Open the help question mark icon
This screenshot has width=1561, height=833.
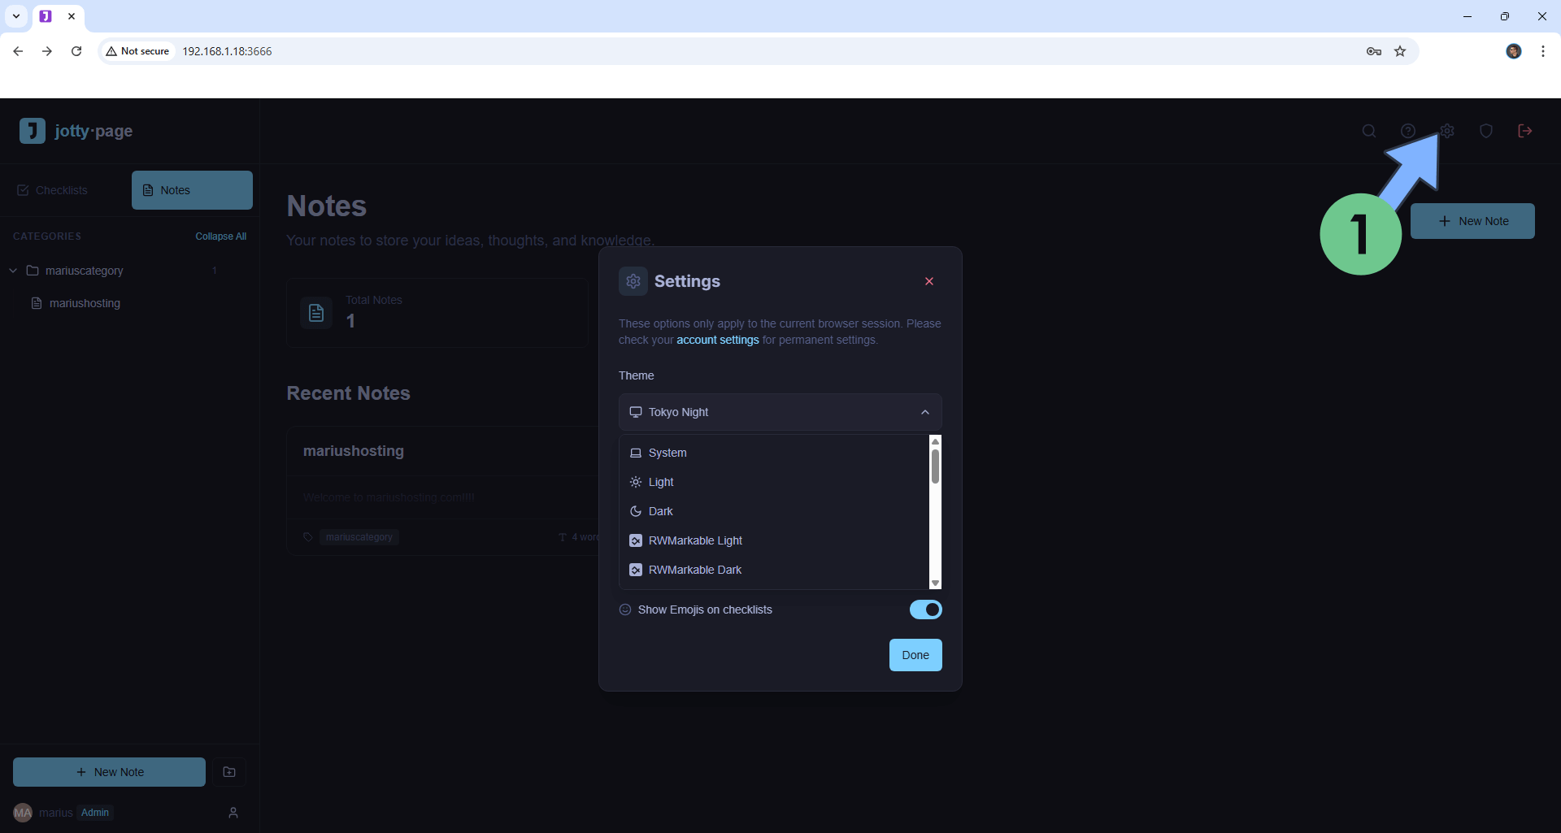[1408, 131]
